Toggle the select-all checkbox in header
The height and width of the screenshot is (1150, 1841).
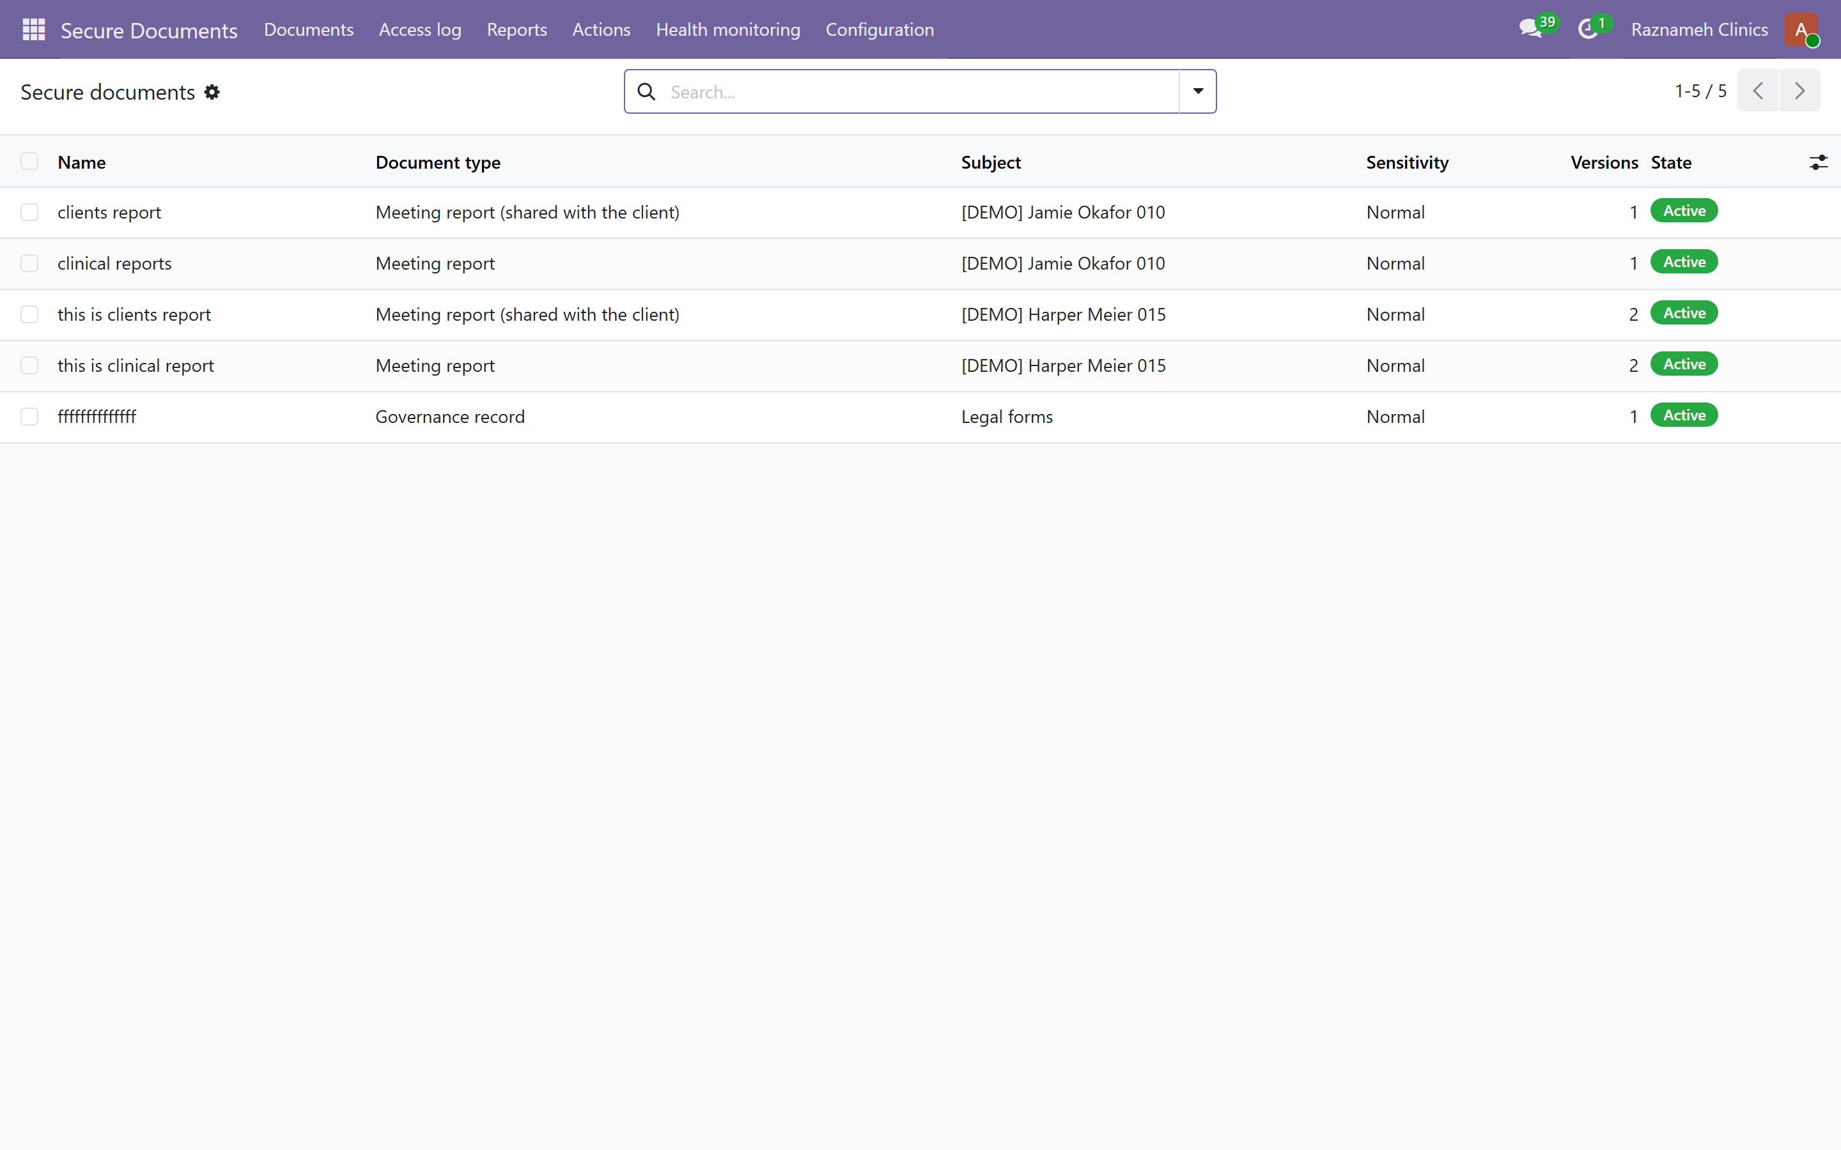pyautogui.click(x=29, y=161)
